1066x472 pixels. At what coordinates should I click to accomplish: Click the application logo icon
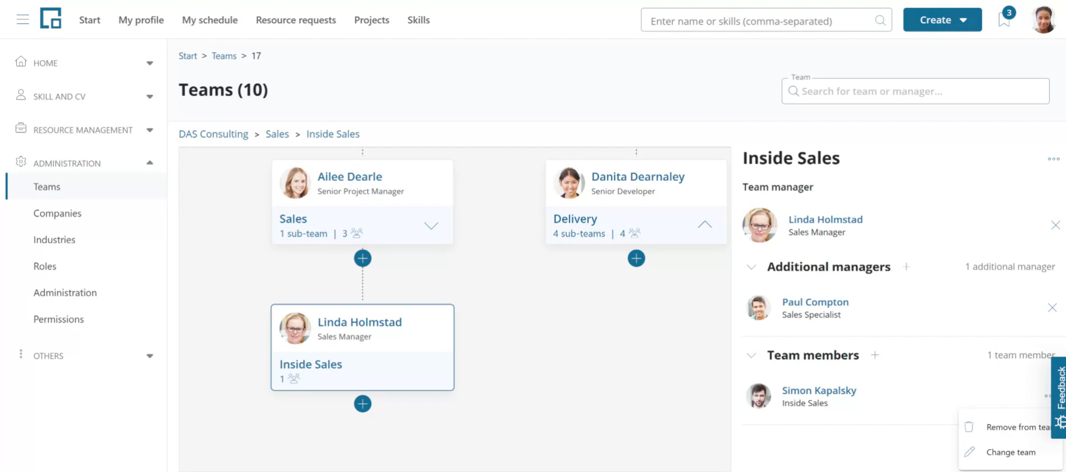tap(51, 18)
